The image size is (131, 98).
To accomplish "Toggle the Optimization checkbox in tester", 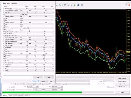I will point(114,87).
